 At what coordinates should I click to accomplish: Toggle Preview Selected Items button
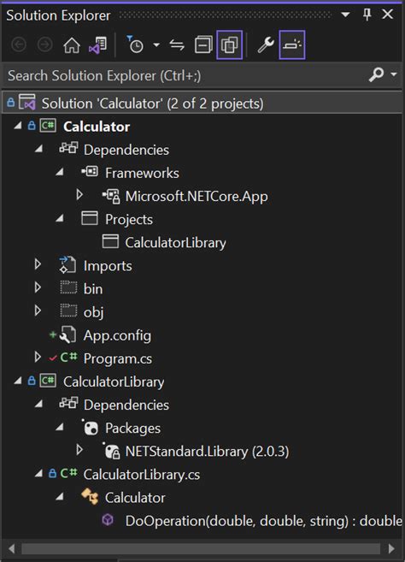point(292,45)
